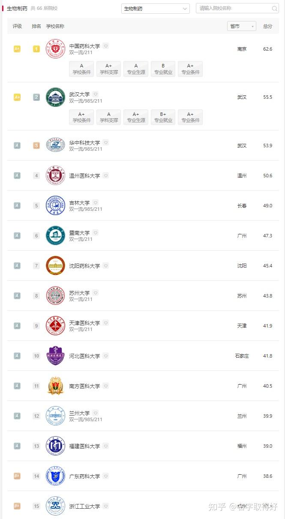This screenshot has height=519, width=285.
Task: Select 武汉大学's 学校条件 A+ rating tab
Action: point(81,117)
